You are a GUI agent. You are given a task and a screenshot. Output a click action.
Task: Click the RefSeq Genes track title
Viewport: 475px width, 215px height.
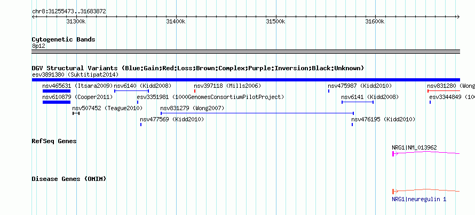click(54, 141)
